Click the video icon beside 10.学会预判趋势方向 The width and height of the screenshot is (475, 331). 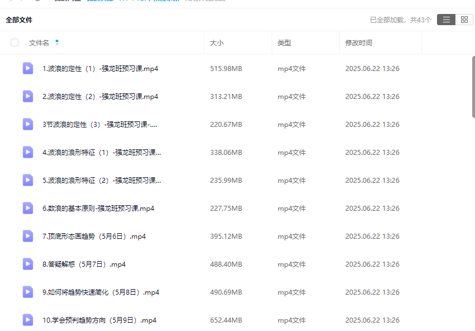coord(27,320)
